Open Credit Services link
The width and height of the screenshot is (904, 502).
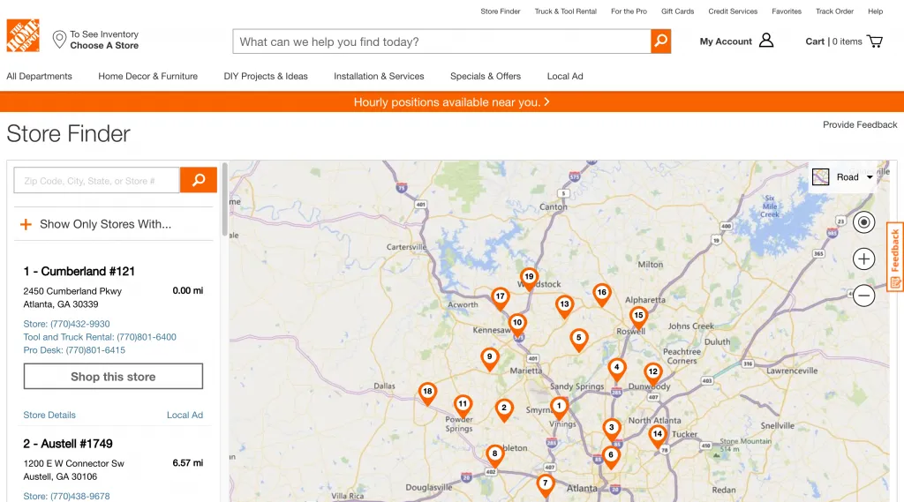click(x=733, y=11)
